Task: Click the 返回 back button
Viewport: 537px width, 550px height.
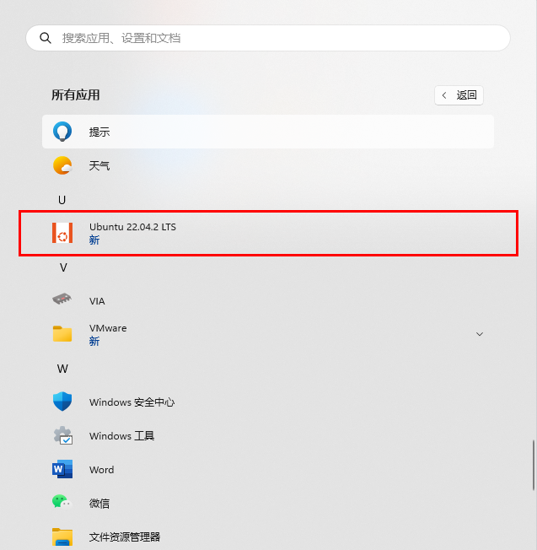Action: (x=459, y=95)
